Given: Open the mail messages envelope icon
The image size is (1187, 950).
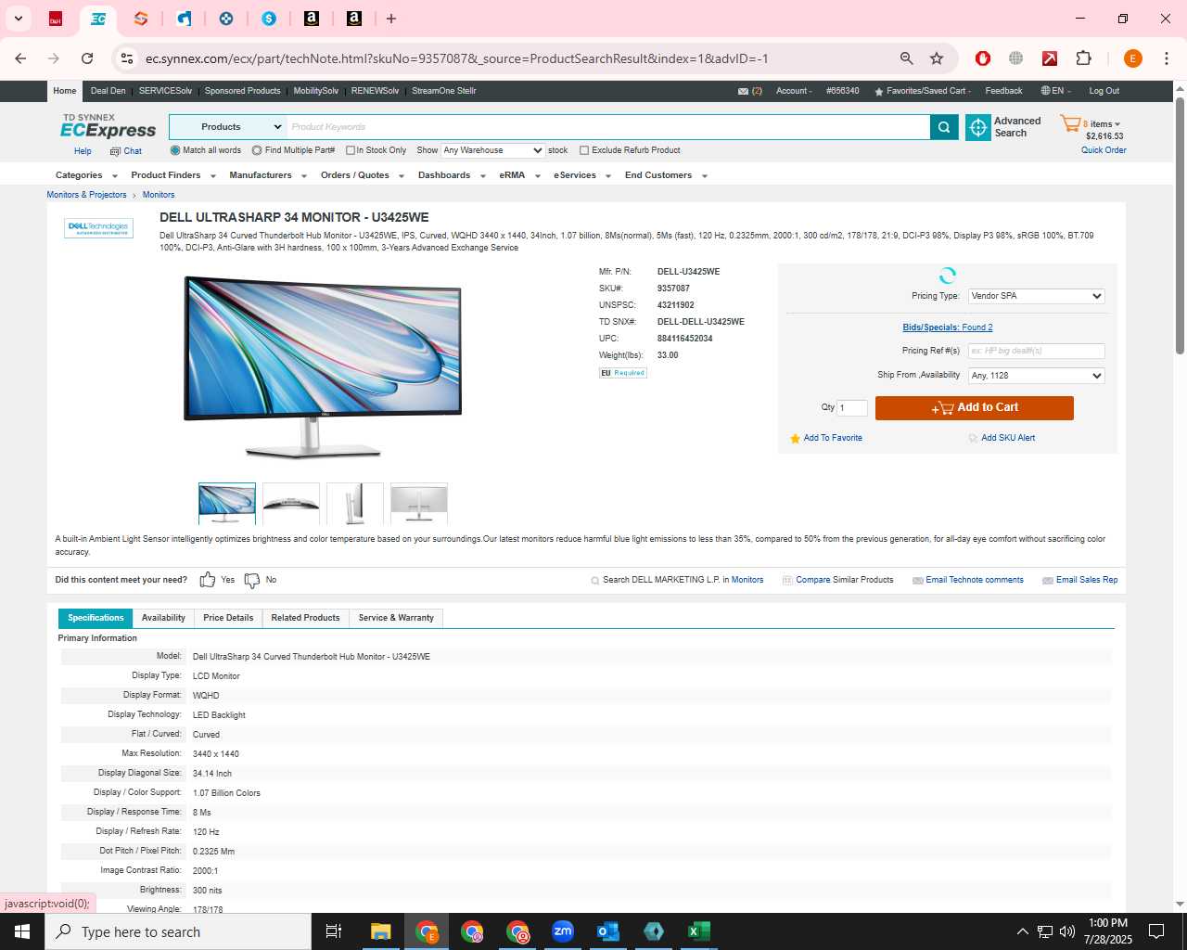Looking at the screenshot, I should (743, 91).
